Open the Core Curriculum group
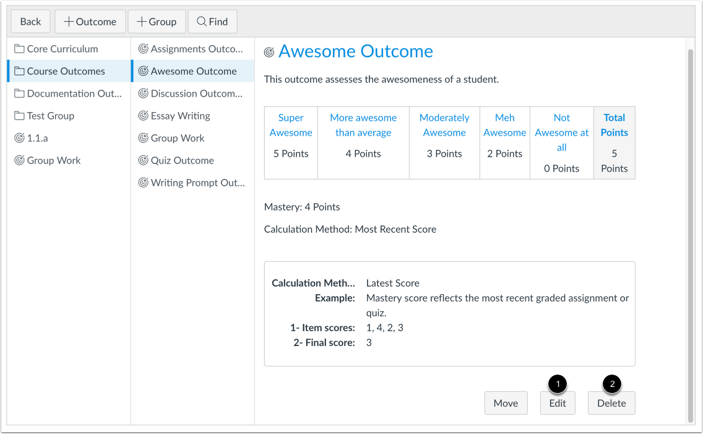The image size is (703, 434). [x=69, y=49]
